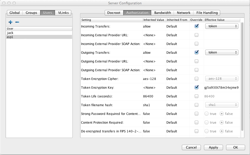Viewport: 250px width, 155px height.
Task: Open Incoming Transfers effective value dropdown
Action: pyautogui.click(x=221, y=26)
